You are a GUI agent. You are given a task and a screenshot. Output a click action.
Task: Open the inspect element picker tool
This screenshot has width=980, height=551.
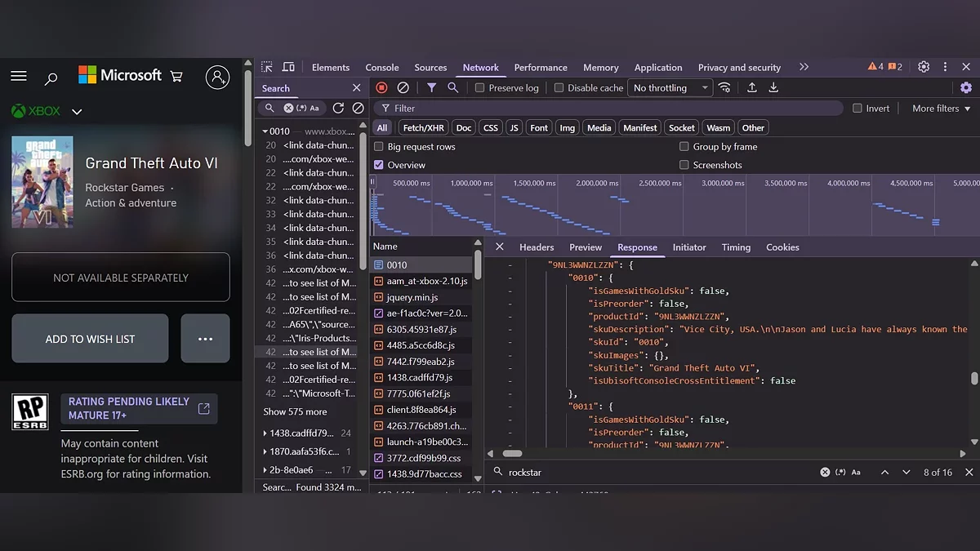(x=267, y=67)
